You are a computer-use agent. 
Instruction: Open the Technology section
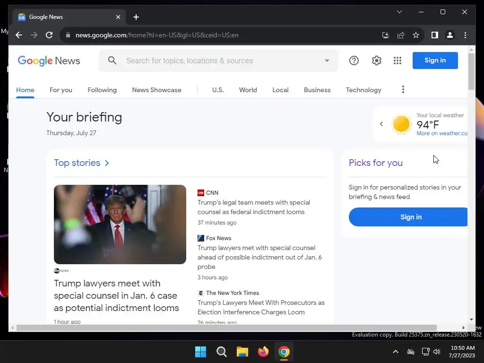363,90
